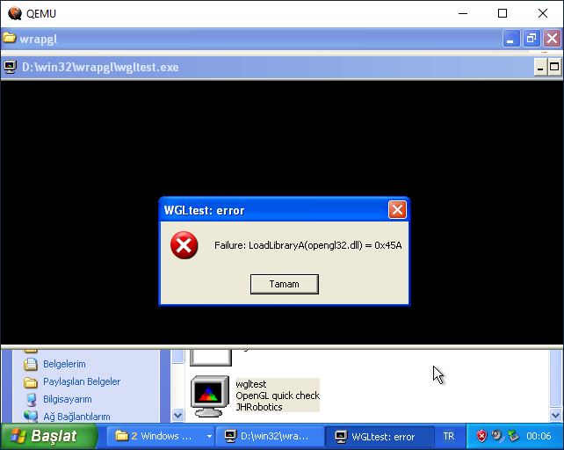564x450 pixels.
Task: Close the wrapgl explorer window
Action: [552, 39]
